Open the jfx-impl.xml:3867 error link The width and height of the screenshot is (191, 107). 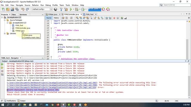pos(52,83)
